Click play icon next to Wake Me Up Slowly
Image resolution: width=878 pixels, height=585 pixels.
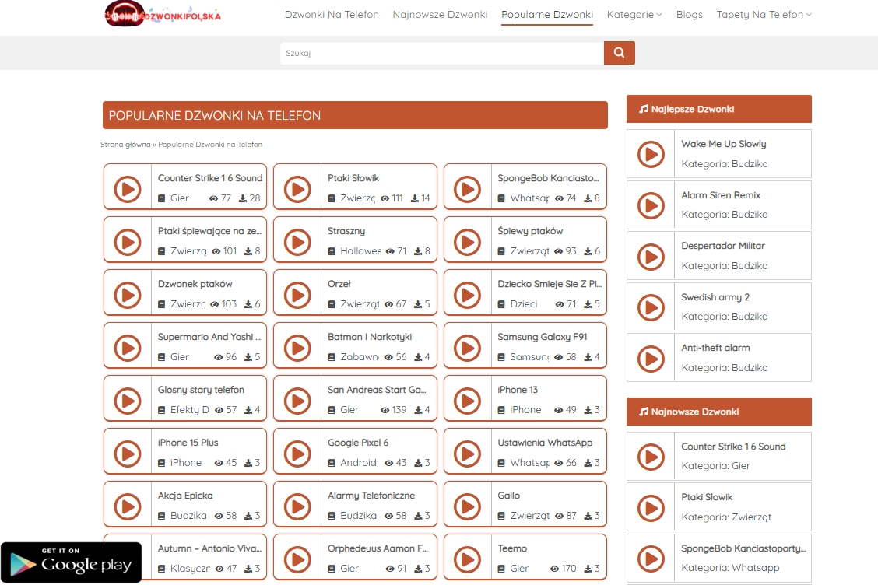651,155
